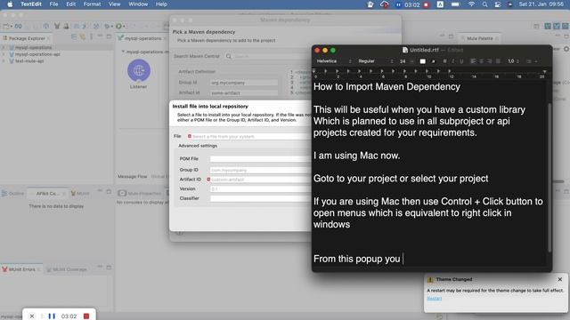Screen dimensions: 570x320
Task: Open font size 24 combo box
Action: click(406, 61)
